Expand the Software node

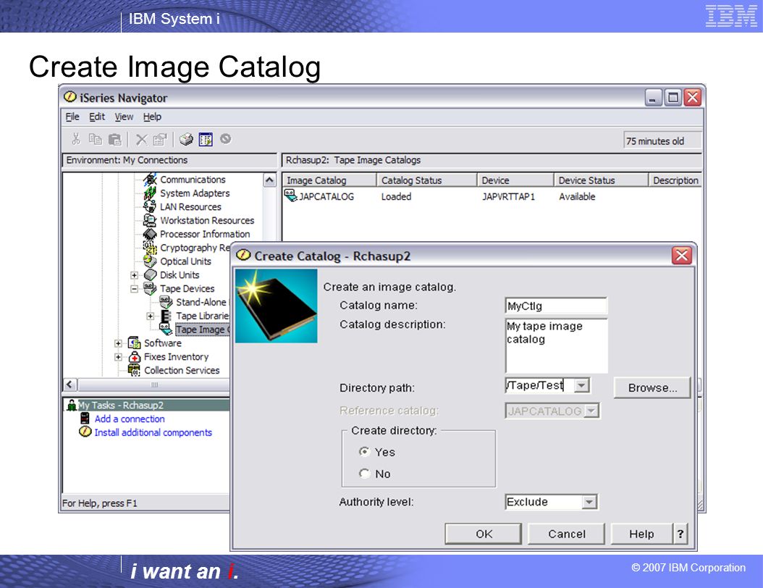pyautogui.click(x=118, y=343)
